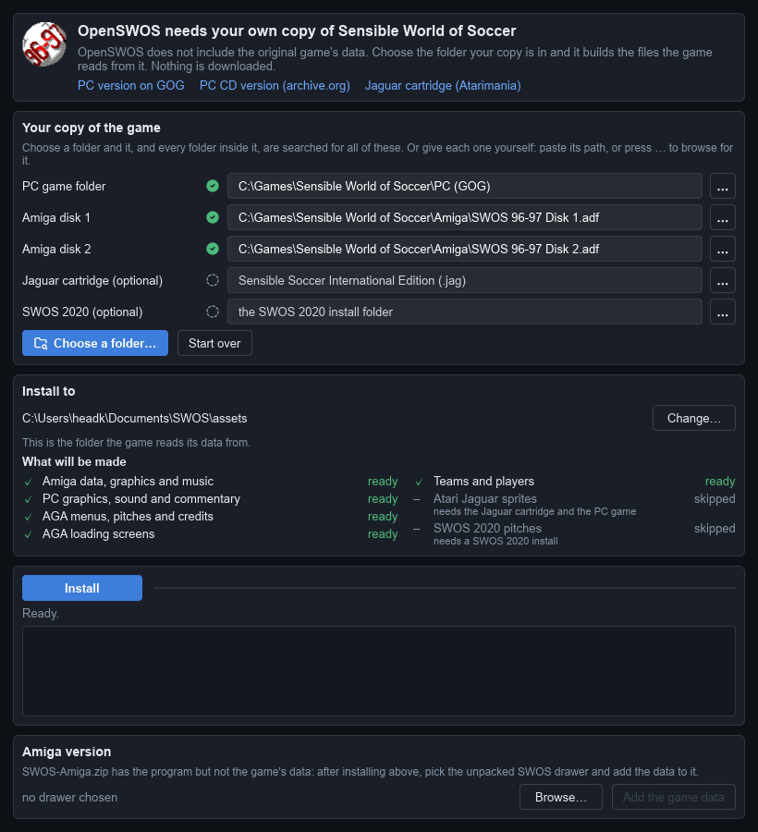
Task: Browse for Amiga disk 1 with … button
Action: (723, 217)
